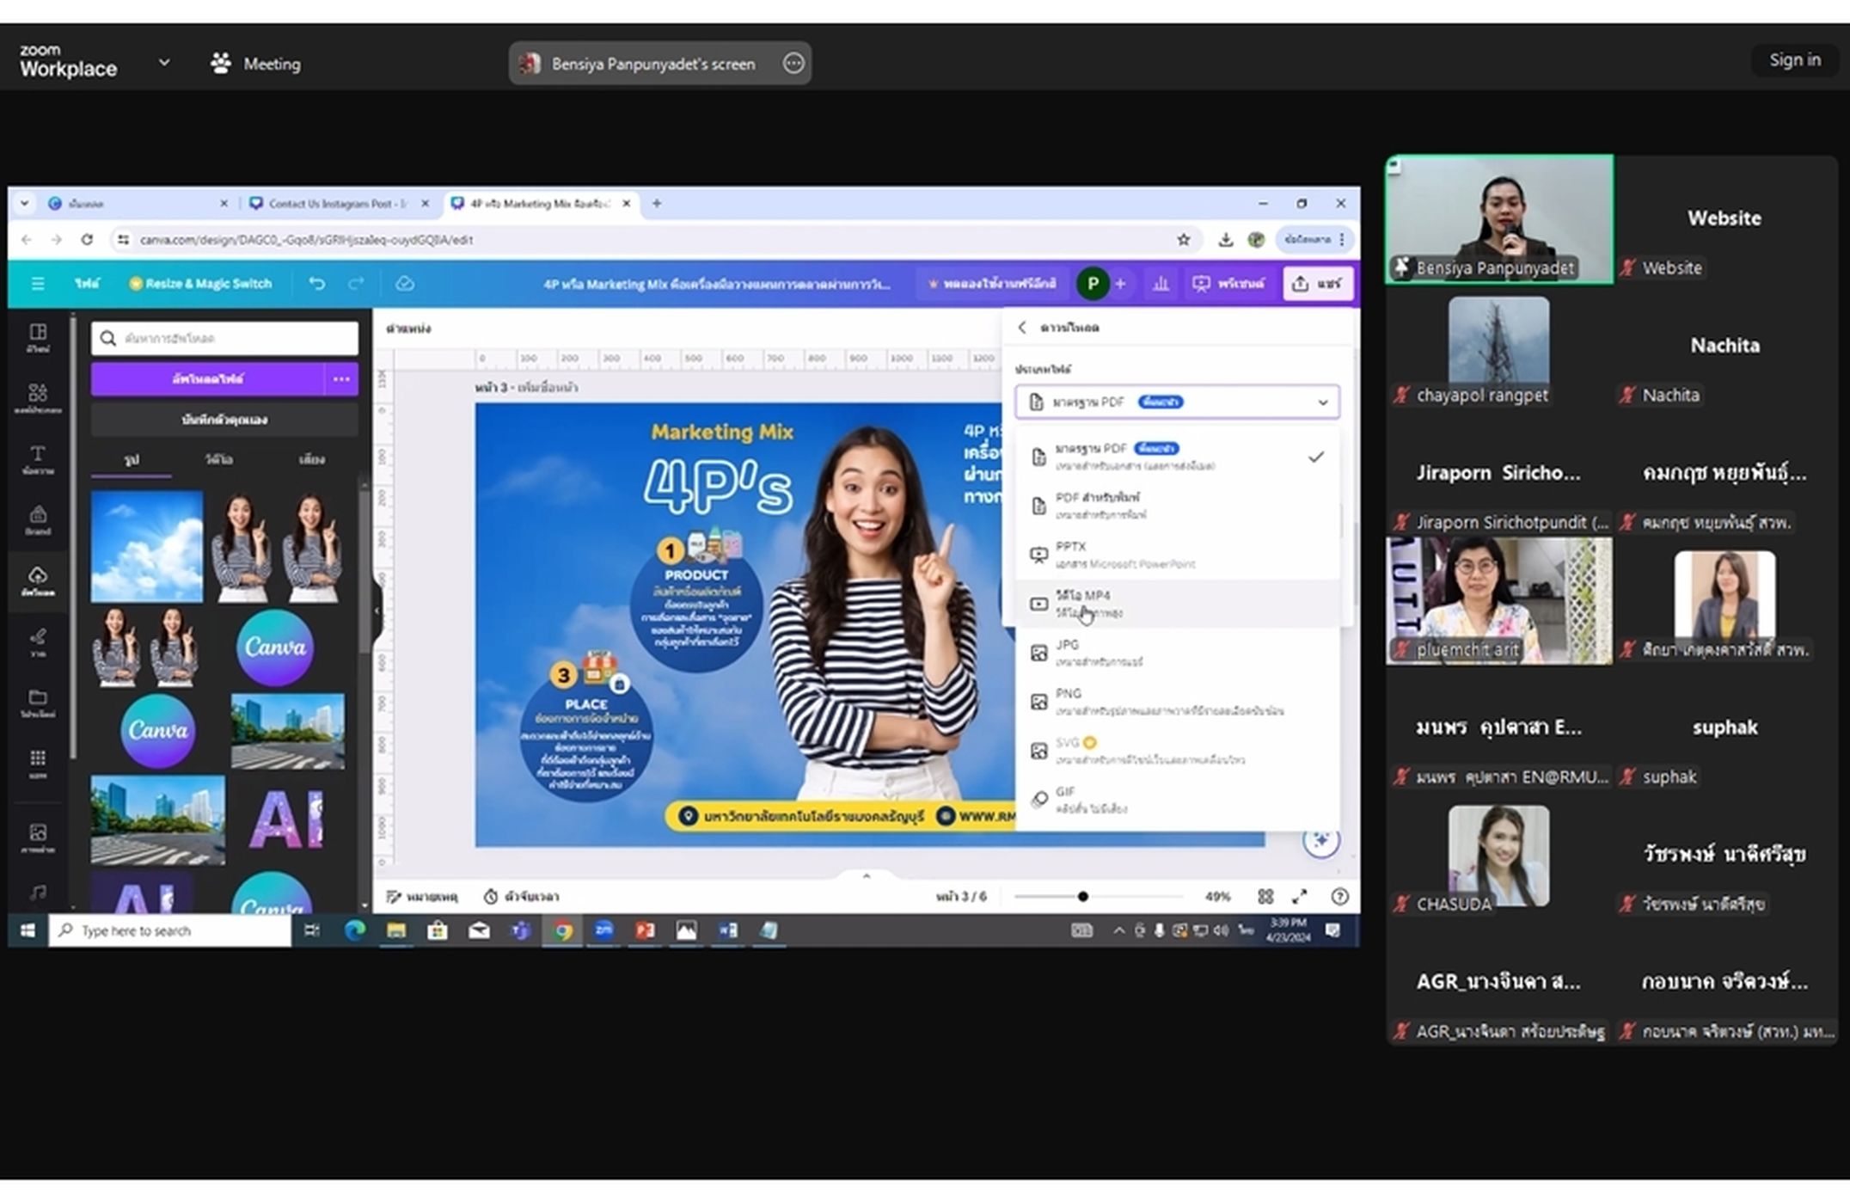Switch to Contact Us Instagram Post tab
The image size is (1850, 1203).
click(x=338, y=203)
